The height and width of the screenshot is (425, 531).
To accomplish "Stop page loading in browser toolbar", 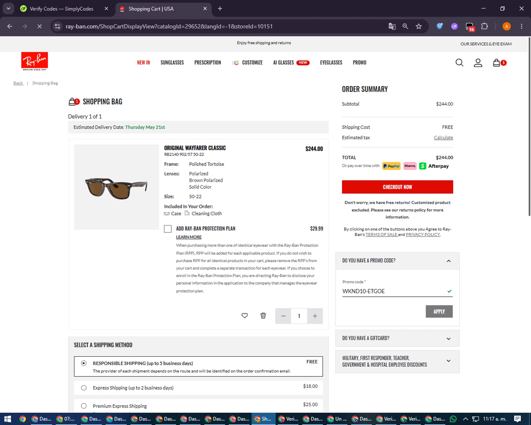I will (x=39, y=26).
